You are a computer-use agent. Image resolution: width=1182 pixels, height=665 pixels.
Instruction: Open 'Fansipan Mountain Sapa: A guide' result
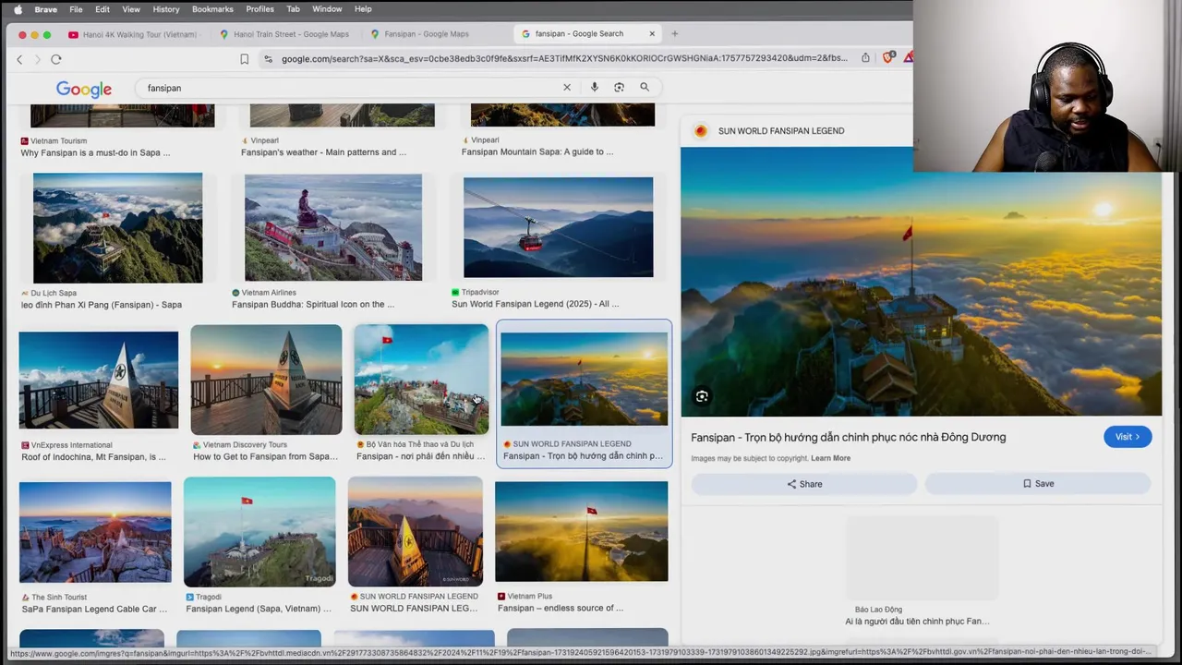[x=537, y=151]
